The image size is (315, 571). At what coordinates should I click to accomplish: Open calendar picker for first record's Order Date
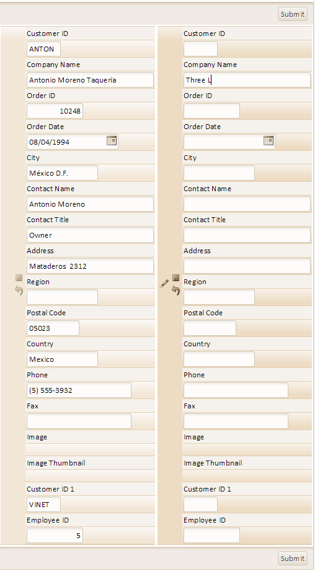point(112,140)
